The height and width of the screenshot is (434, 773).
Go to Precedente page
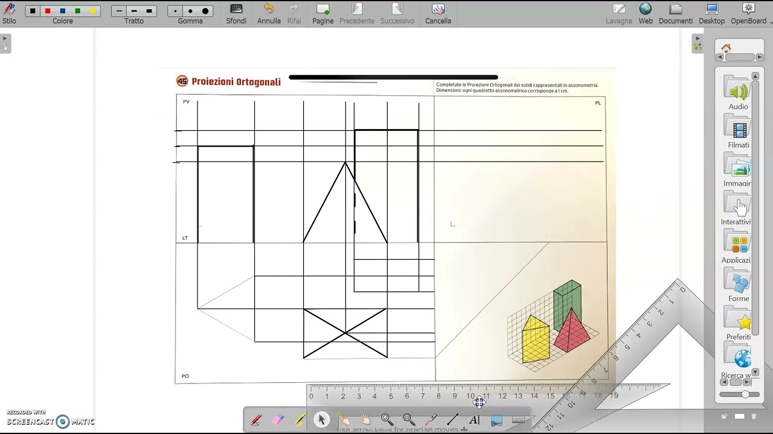[x=357, y=13]
